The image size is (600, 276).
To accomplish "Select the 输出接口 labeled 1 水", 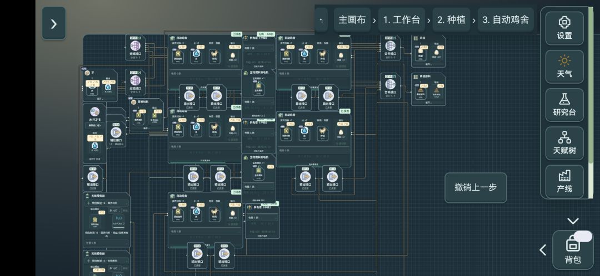I will pos(116,135).
